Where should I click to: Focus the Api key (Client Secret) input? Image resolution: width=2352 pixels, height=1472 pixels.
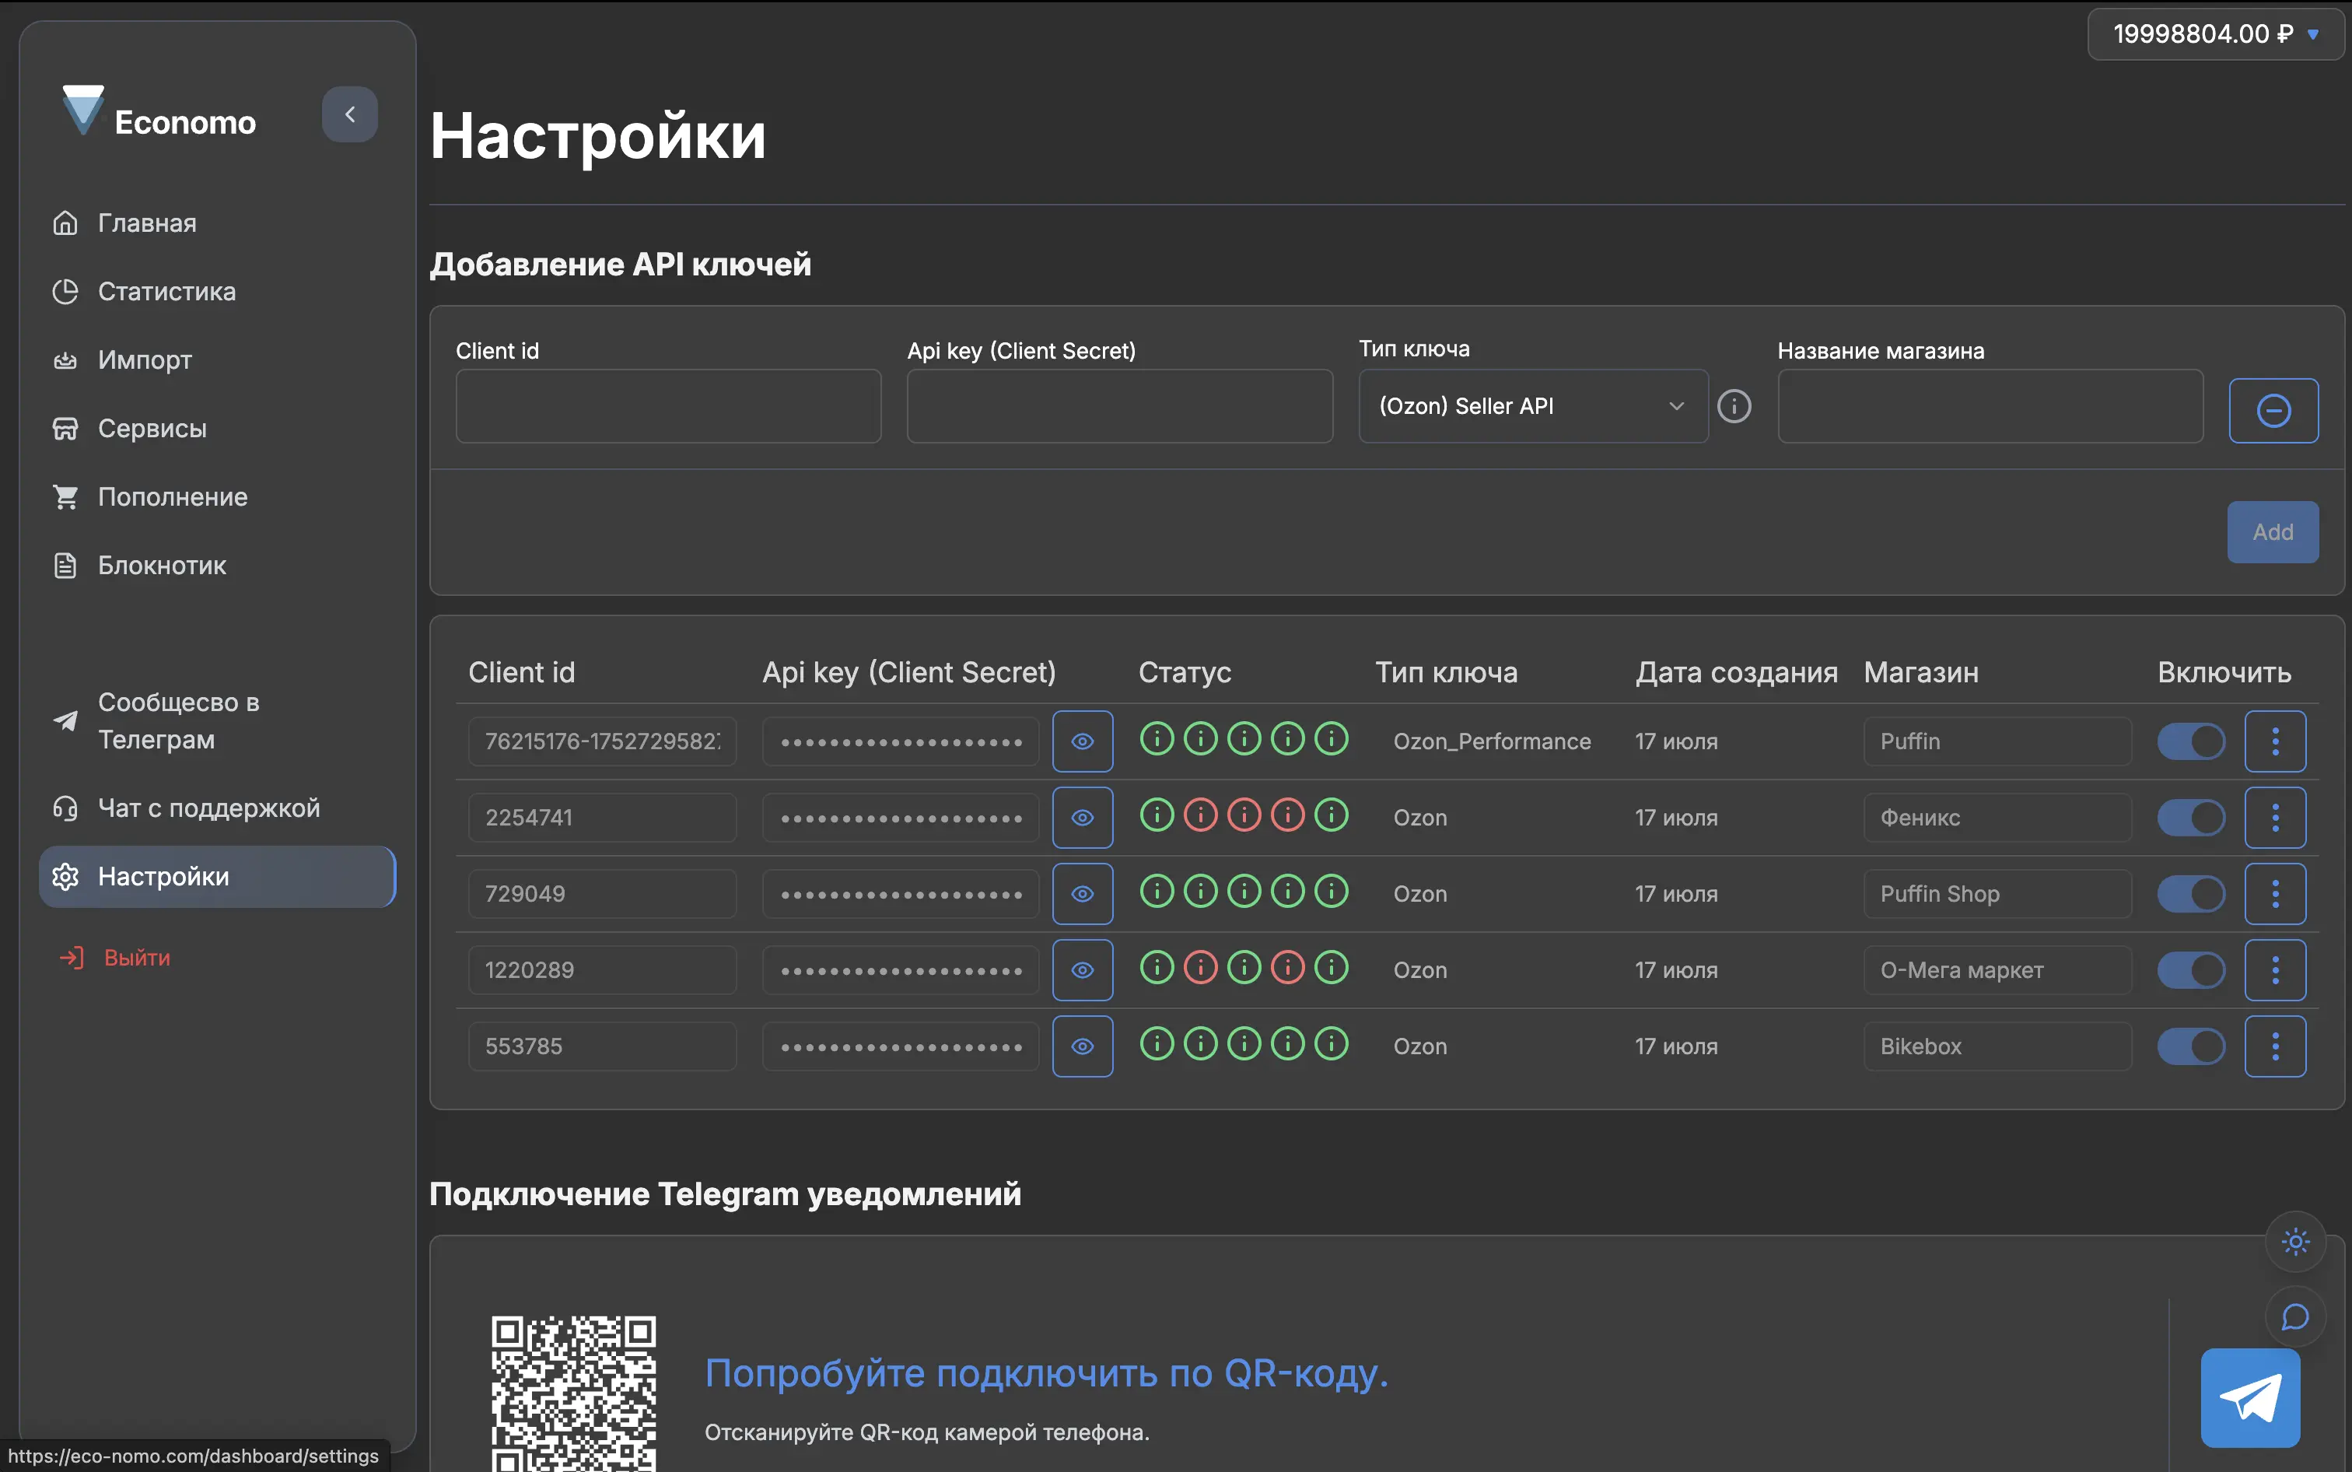click(1119, 406)
